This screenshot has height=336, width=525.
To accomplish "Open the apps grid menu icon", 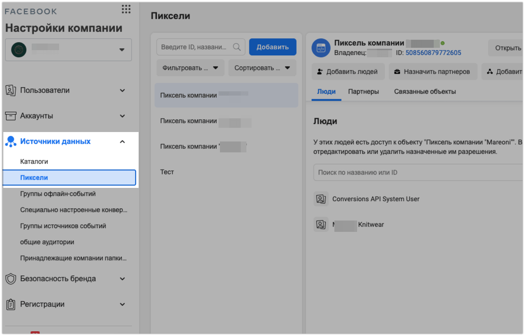I will [x=126, y=9].
